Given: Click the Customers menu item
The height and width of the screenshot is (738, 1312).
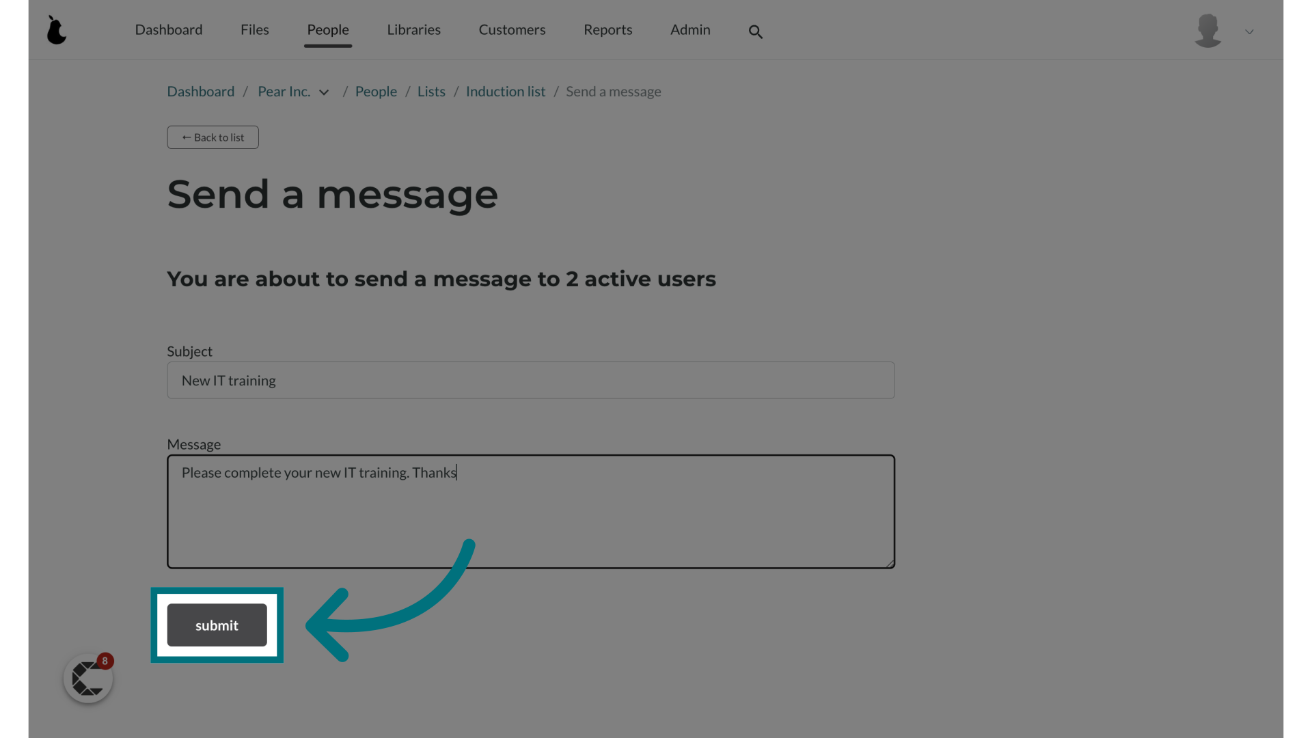Looking at the screenshot, I should 512,29.
